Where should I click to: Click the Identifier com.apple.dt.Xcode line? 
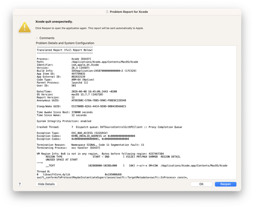pos(68,65)
